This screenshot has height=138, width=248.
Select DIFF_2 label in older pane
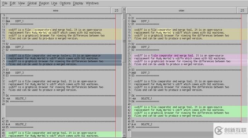[145, 47]
